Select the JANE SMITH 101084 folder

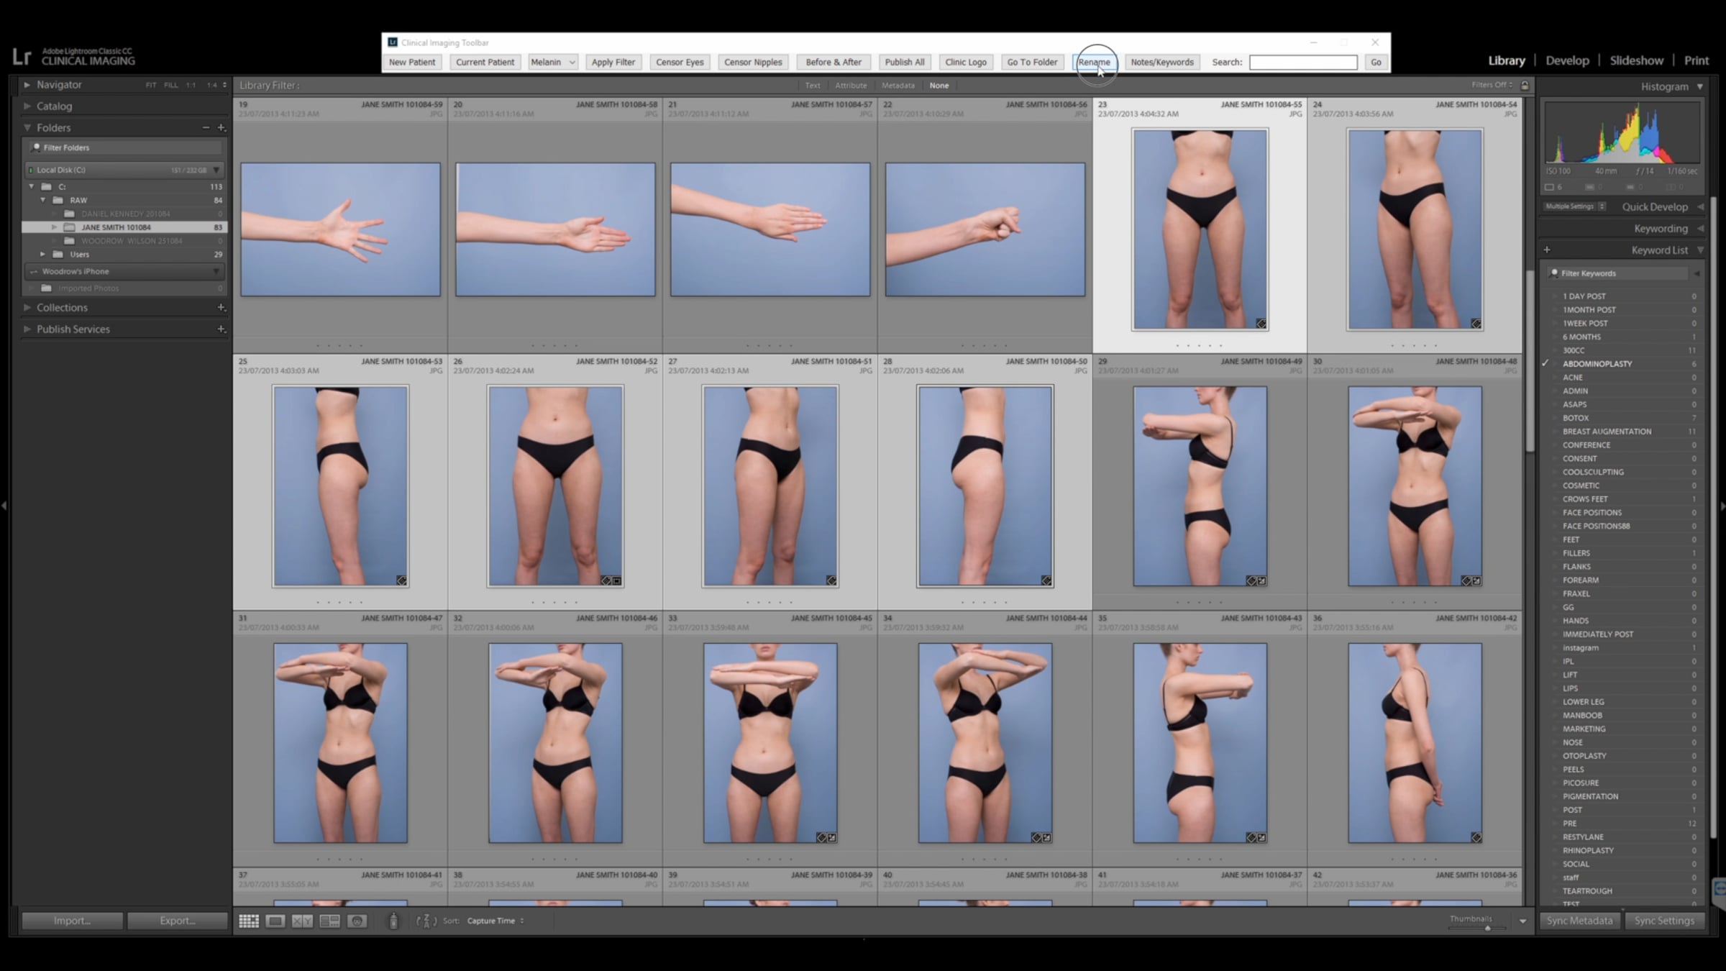124,227
